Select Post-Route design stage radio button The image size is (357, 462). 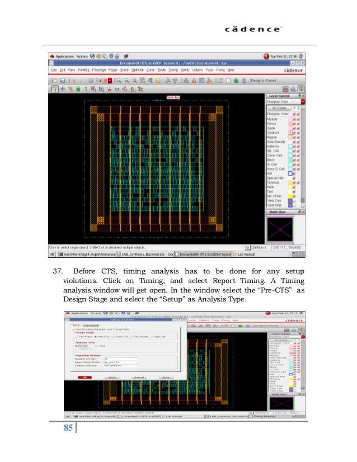point(131,337)
